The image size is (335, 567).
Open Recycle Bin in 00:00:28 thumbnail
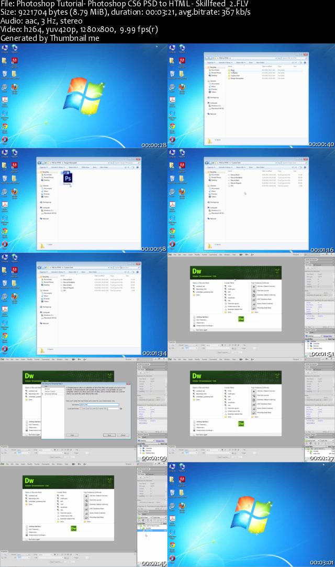coord(5,74)
